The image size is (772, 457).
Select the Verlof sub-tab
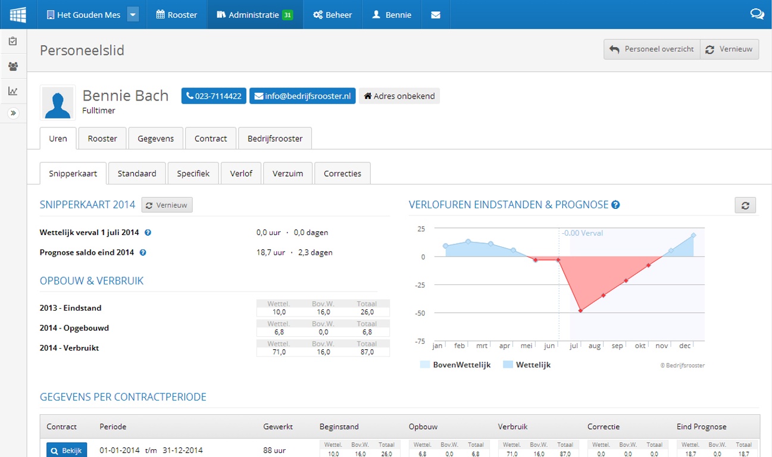(x=241, y=174)
